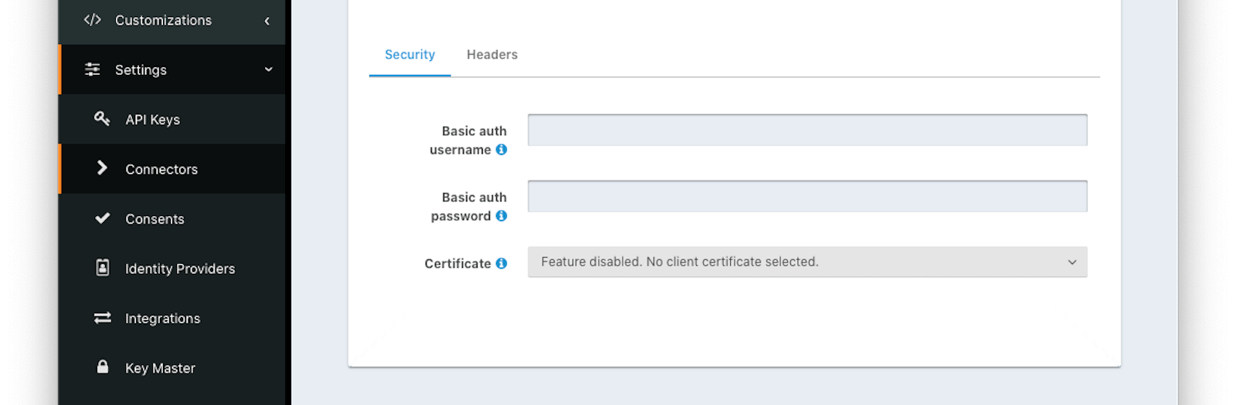1236x405 pixels.
Task: Open API Keys in sidebar
Action: (x=172, y=120)
